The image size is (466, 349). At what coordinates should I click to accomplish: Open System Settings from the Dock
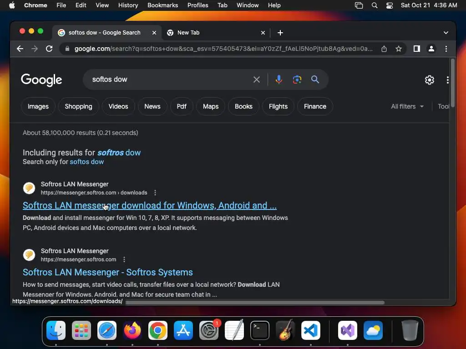click(x=209, y=330)
